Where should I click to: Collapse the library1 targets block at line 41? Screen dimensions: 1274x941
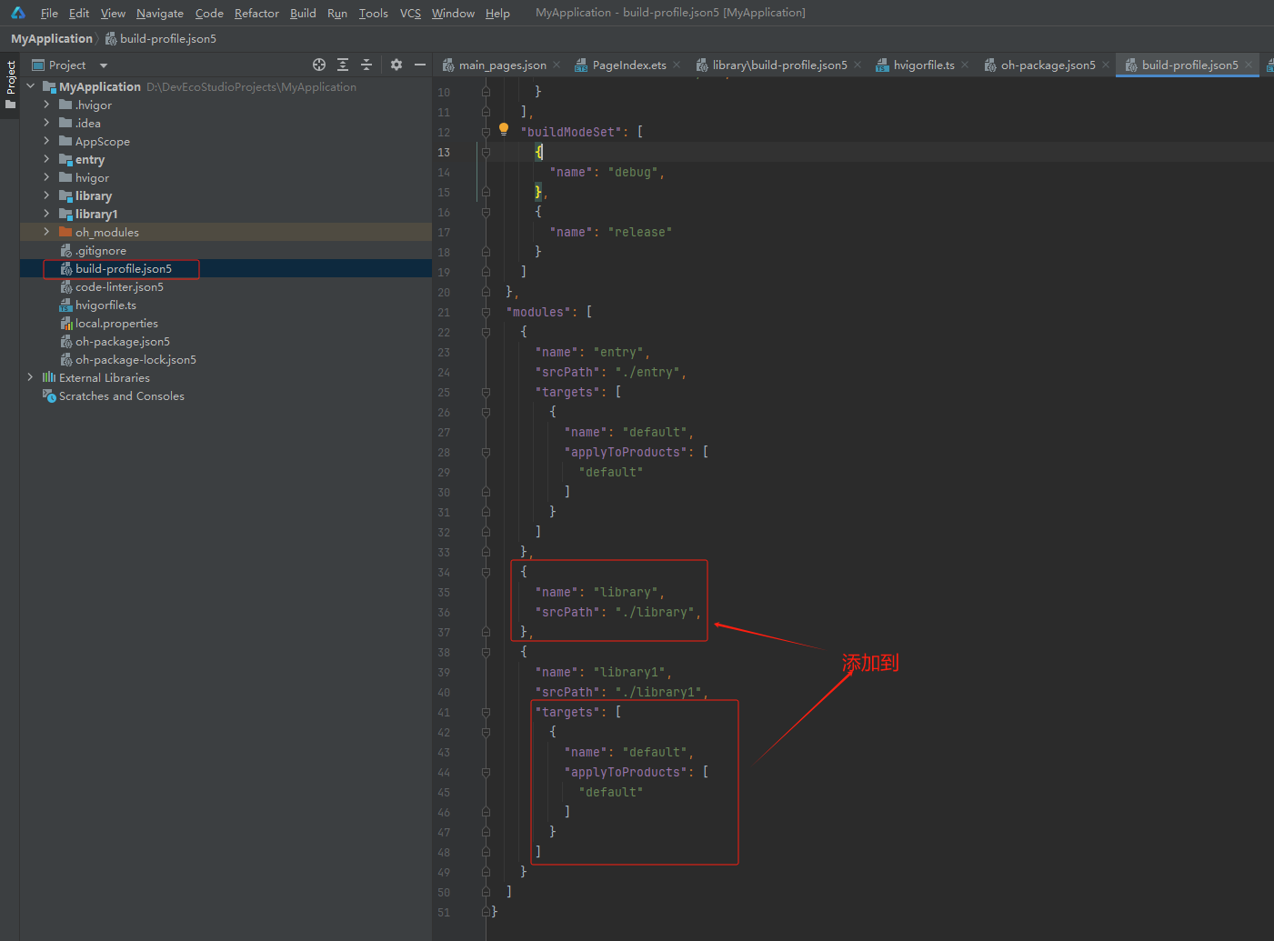[x=486, y=712]
